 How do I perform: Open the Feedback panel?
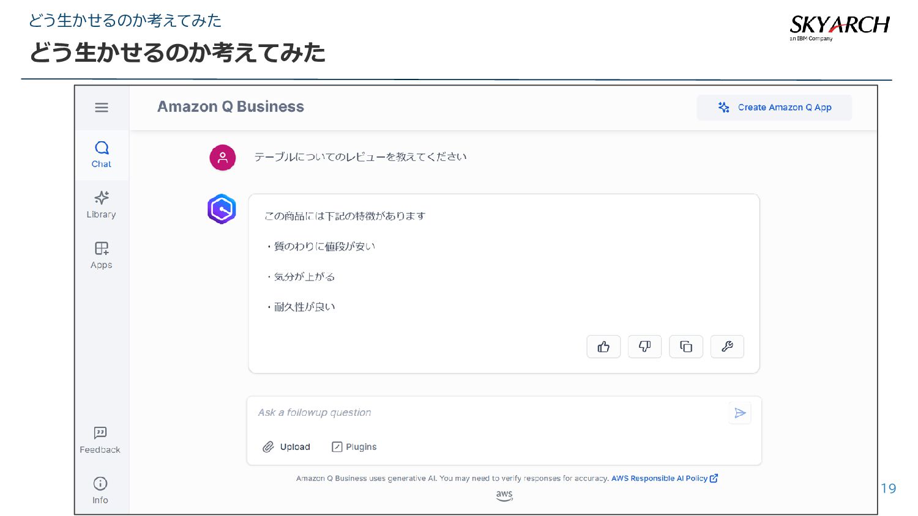point(100,440)
